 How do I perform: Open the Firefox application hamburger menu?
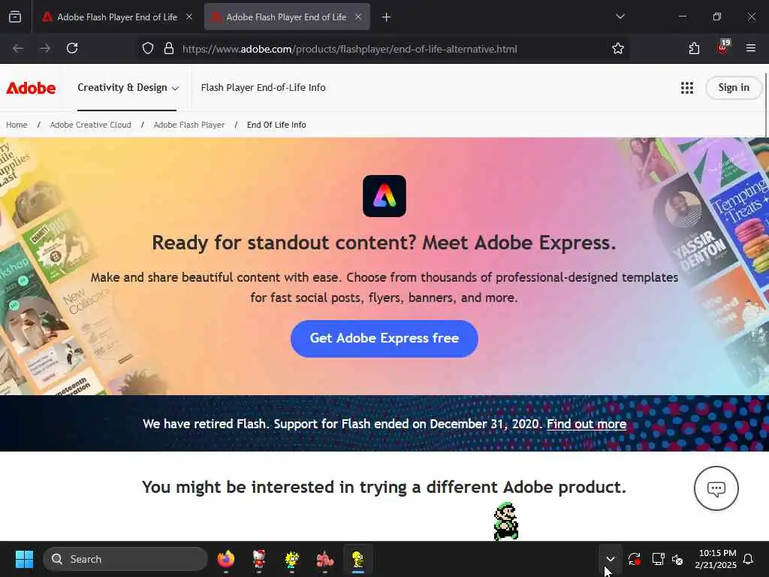751,48
